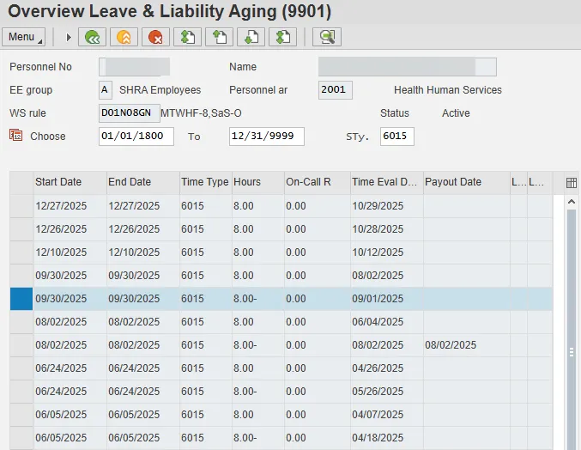Select row selector for 12/27/2025 entry
Screen dimensions: 581x450
[x=21, y=206]
